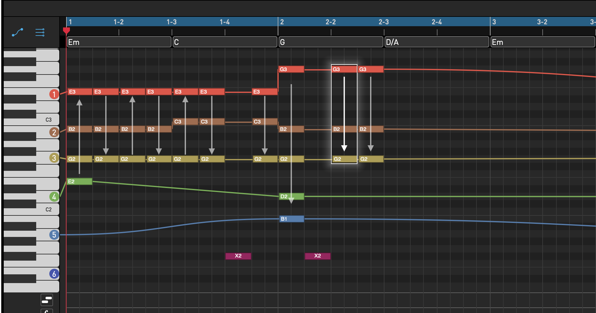
Task: Select the Em chord block at bar 3
Action: pyautogui.click(x=543, y=42)
